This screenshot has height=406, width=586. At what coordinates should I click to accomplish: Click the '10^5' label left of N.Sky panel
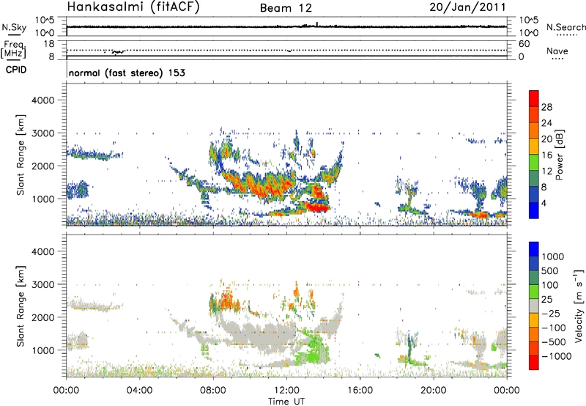45,21
